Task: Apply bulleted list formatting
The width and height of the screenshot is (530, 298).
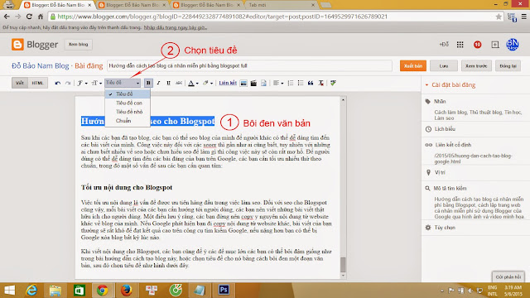Action: 301,83
